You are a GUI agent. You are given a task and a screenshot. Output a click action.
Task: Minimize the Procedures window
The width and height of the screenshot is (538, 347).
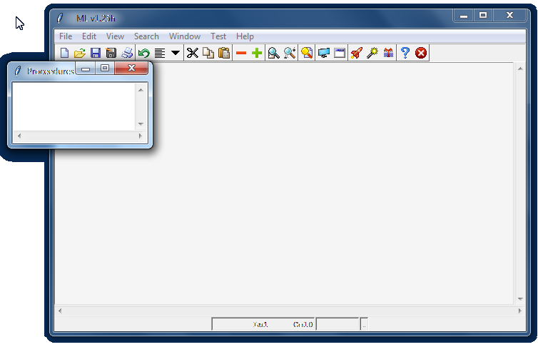pyautogui.click(x=86, y=68)
